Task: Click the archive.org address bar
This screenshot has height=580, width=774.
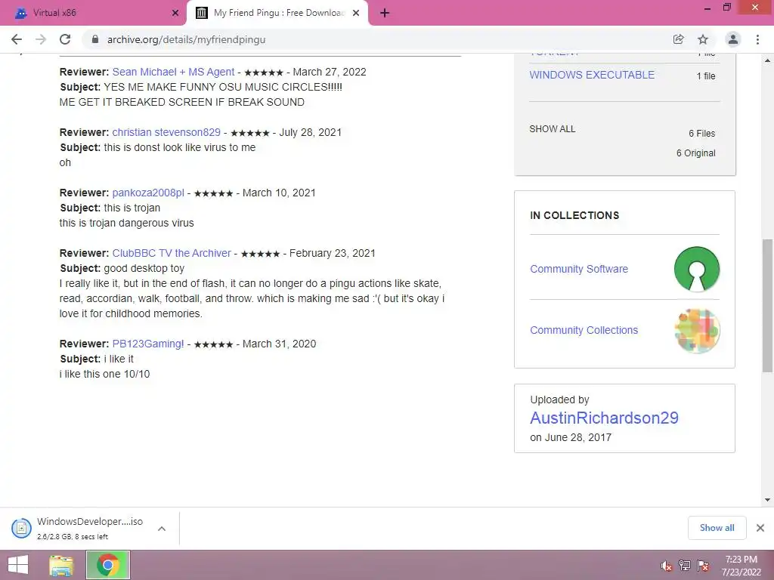Action: 375,39
